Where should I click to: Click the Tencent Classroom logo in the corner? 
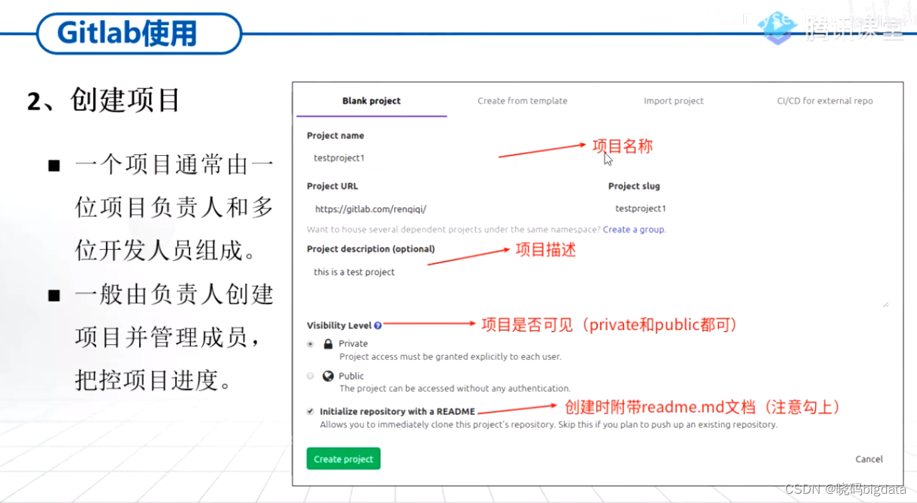coord(776,26)
